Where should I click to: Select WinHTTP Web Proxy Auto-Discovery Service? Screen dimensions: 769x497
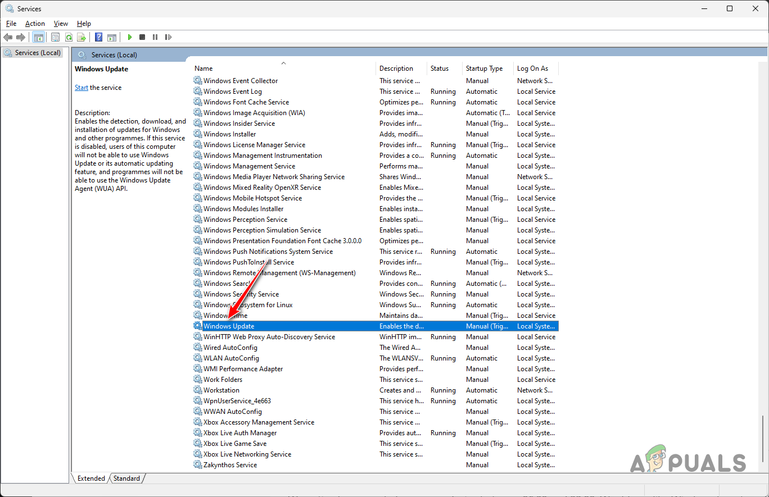pyautogui.click(x=375, y=337)
